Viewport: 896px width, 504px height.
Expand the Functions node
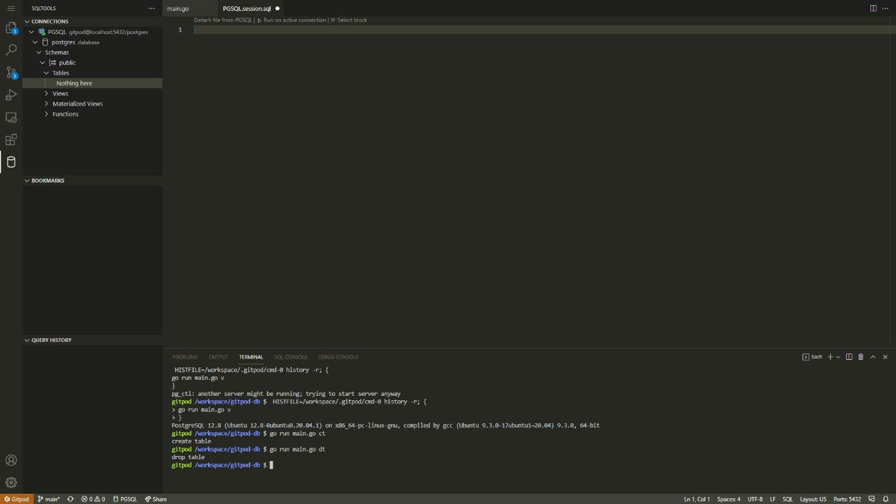(x=46, y=114)
